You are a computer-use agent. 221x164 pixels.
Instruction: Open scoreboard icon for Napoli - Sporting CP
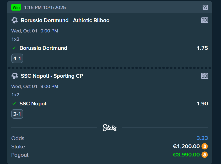[x=204, y=76]
